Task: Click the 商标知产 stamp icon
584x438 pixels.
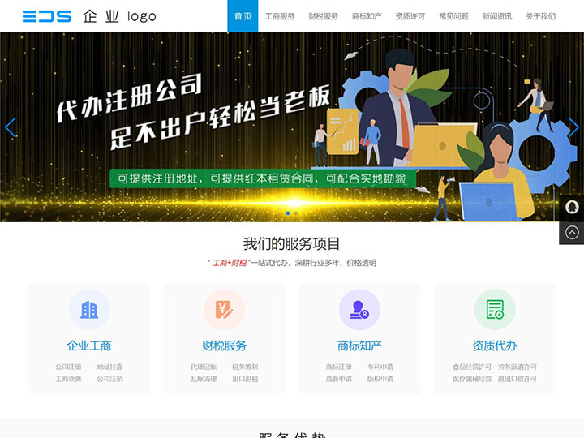Action: tap(359, 310)
